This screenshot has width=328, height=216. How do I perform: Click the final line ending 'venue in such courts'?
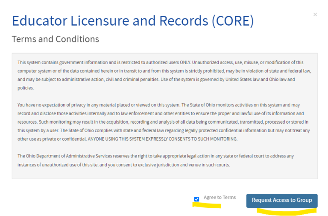click(124, 165)
